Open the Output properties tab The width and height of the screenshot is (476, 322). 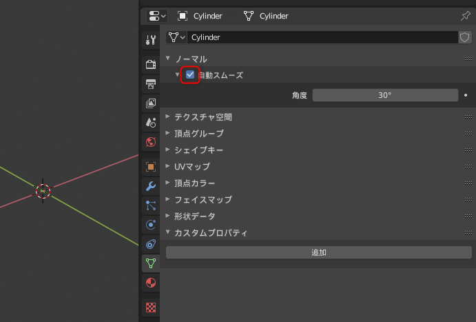pyautogui.click(x=151, y=84)
